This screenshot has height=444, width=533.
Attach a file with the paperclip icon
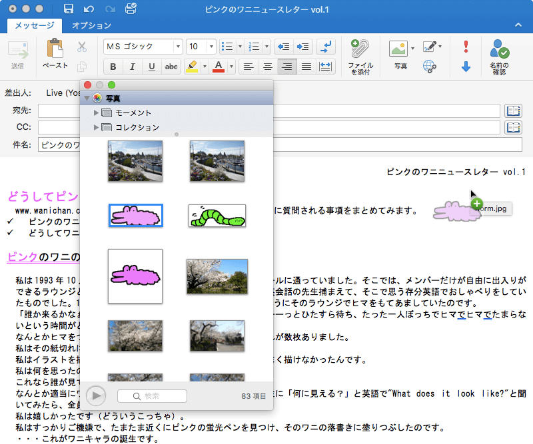359,49
